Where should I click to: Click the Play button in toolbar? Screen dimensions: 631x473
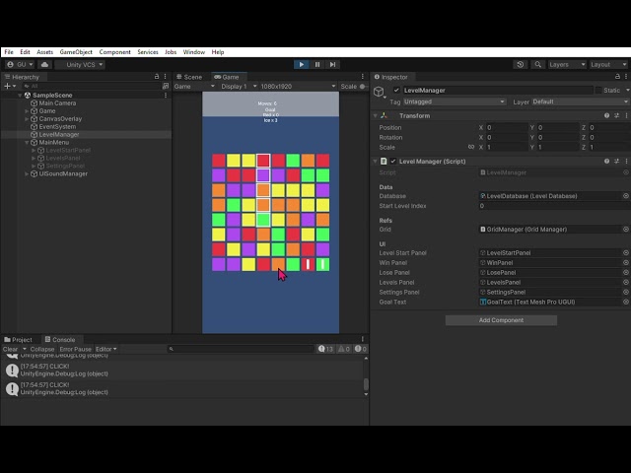(301, 64)
